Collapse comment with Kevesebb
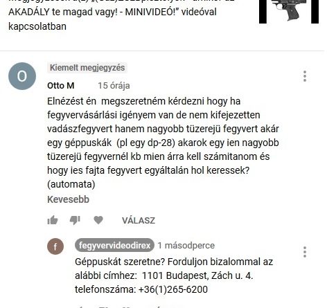The height and width of the screenshot is (308, 327). tap(68, 199)
